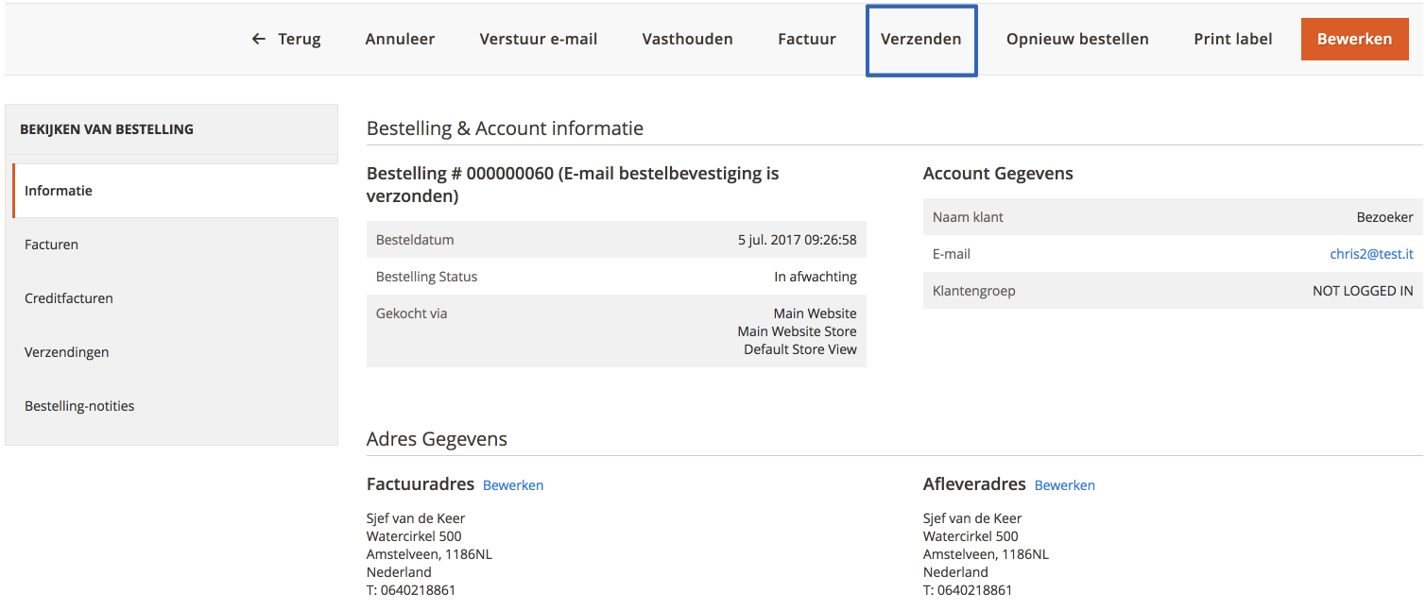Click Bewerken next to Factuuradres

tap(513, 484)
